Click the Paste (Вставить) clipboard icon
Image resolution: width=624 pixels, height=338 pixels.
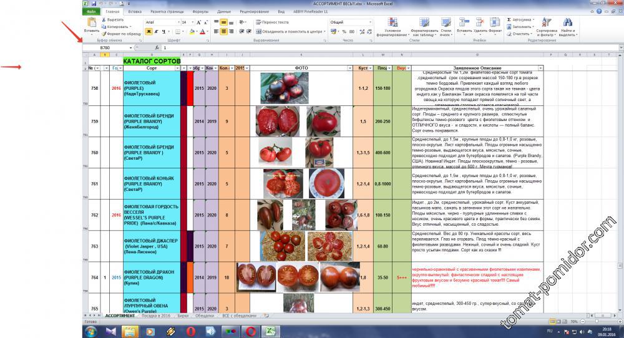tap(92, 22)
